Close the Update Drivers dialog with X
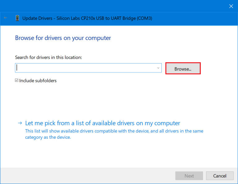 [231, 6]
